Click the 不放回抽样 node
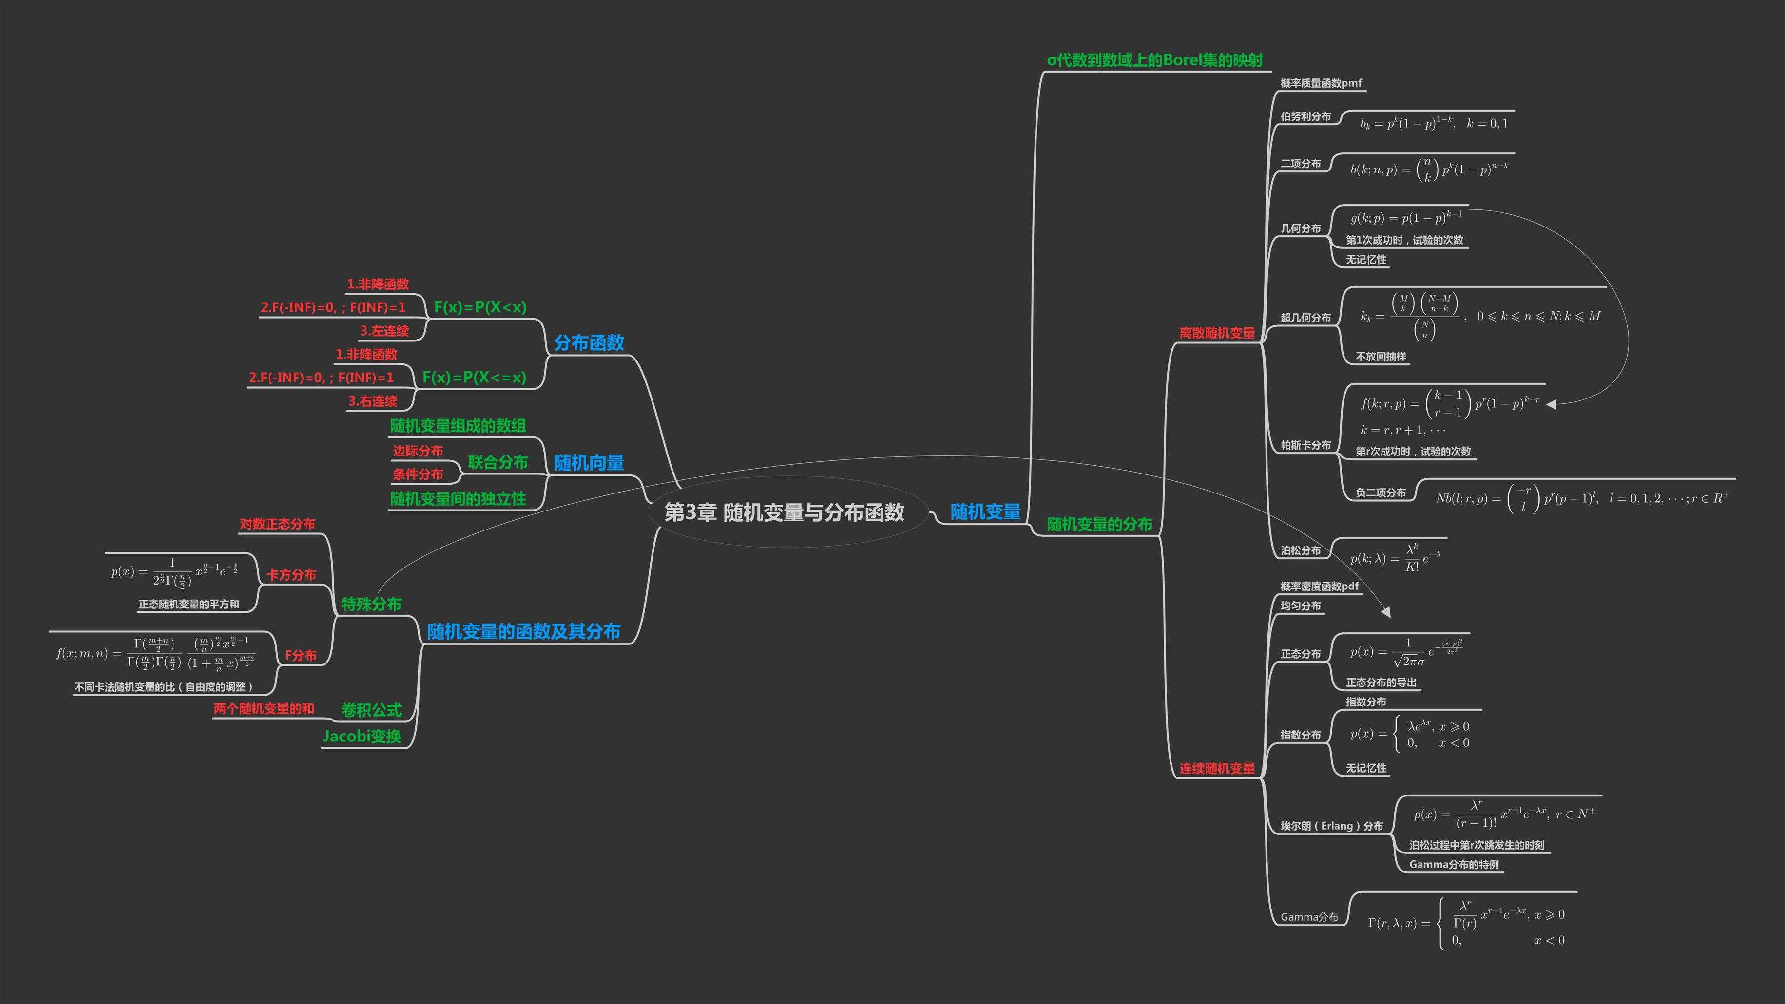The width and height of the screenshot is (1785, 1004). point(1381,357)
